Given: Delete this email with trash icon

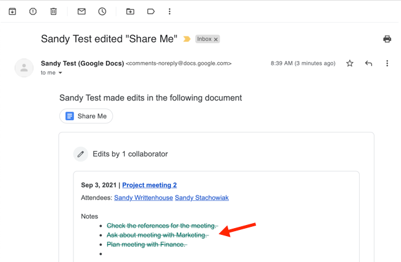Looking at the screenshot, I should (x=54, y=12).
